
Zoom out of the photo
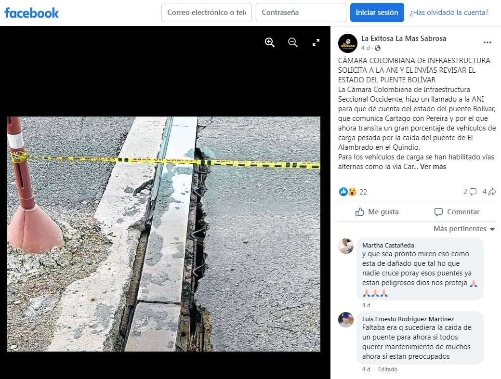click(x=293, y=42)
